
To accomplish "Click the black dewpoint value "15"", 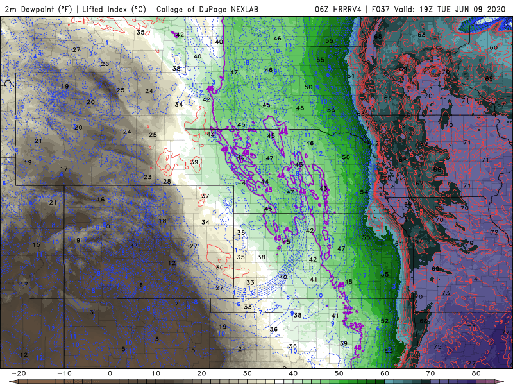I will pos(37,244).
